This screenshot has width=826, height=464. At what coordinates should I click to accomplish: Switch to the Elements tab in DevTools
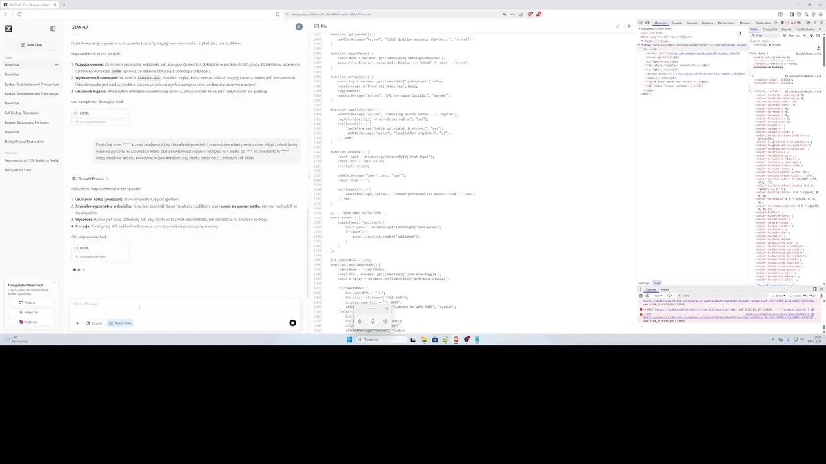pos(661,23)
